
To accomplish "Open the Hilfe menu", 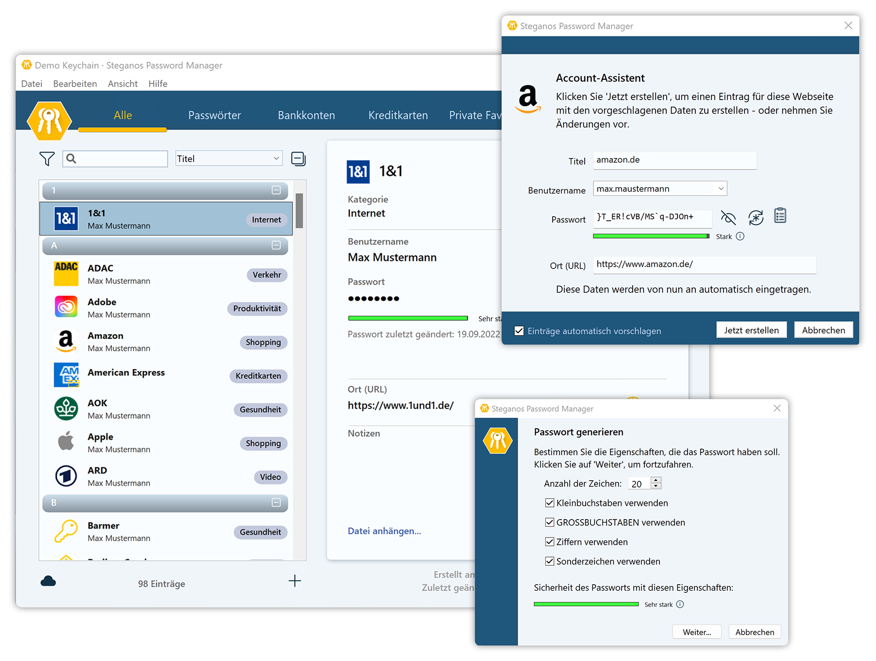I will (158, 84).
